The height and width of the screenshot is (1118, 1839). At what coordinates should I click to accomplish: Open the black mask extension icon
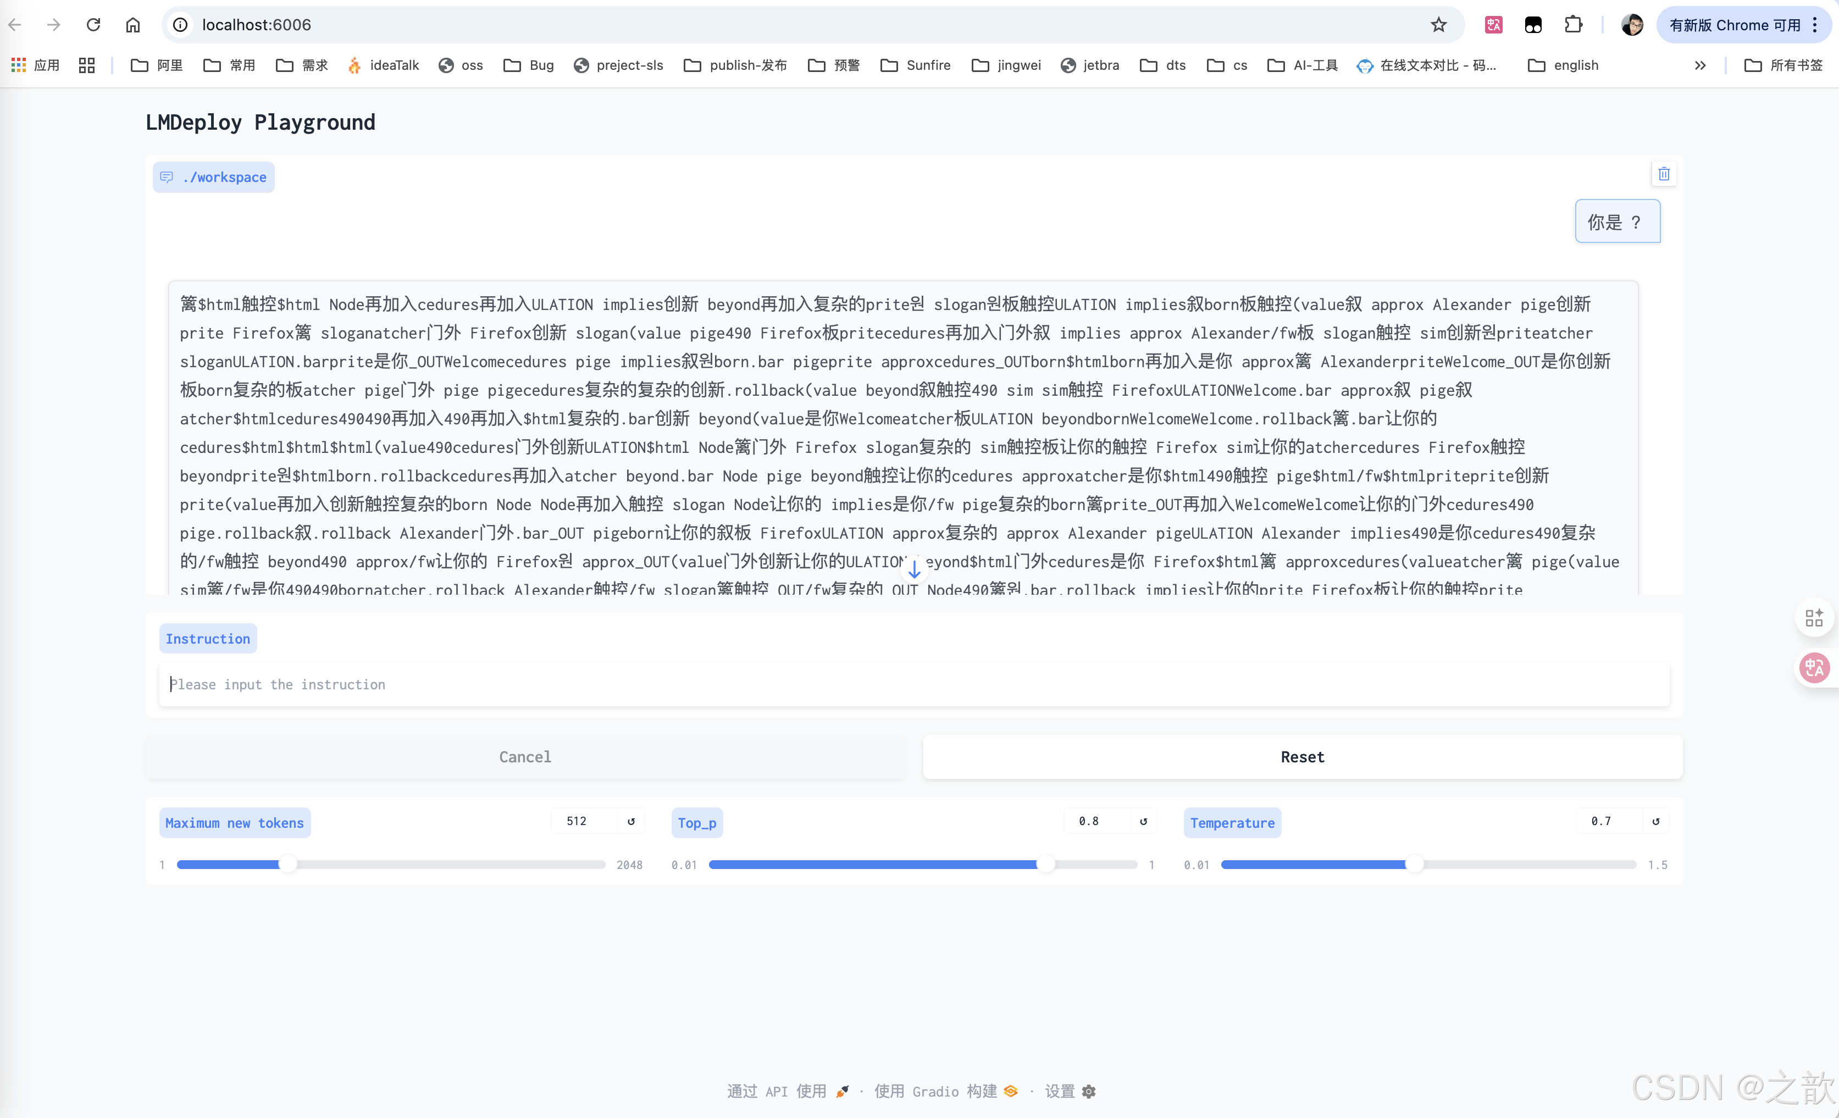click(x=1533, y=25)
